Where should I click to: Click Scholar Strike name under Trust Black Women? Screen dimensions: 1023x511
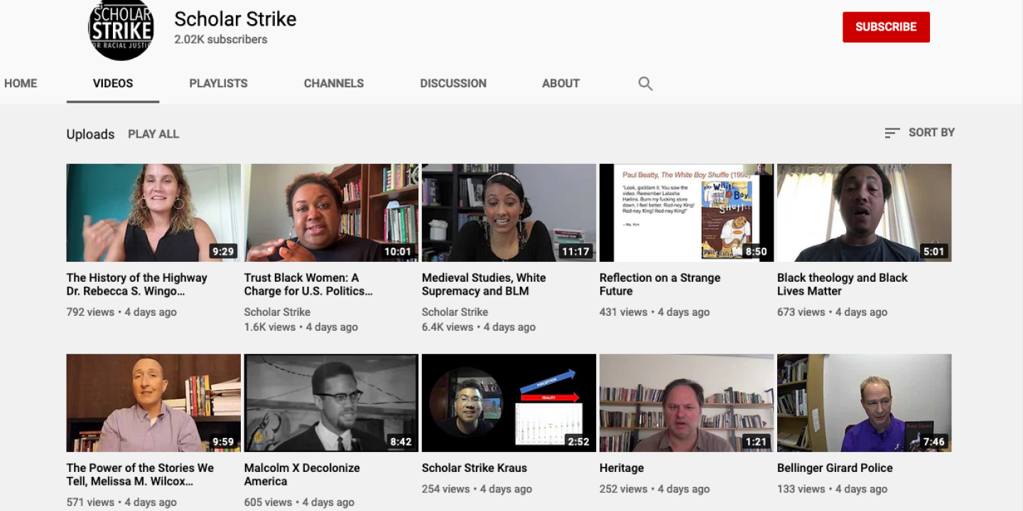(x=277, y=312)
